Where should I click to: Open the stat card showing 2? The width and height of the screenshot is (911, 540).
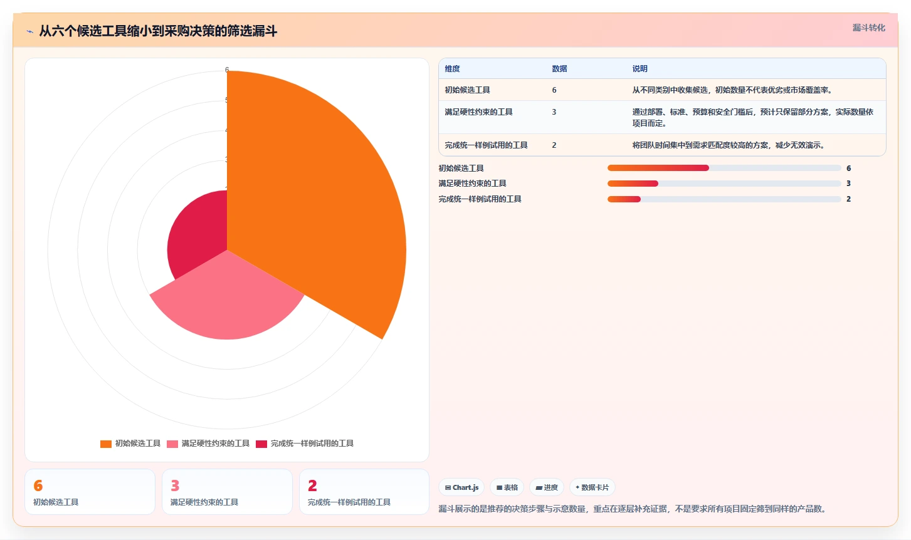click(364, 492)
